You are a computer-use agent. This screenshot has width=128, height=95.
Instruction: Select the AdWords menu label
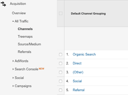21,61
